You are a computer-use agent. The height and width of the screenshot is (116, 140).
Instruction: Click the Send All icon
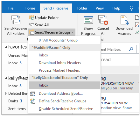click(31, 25)
